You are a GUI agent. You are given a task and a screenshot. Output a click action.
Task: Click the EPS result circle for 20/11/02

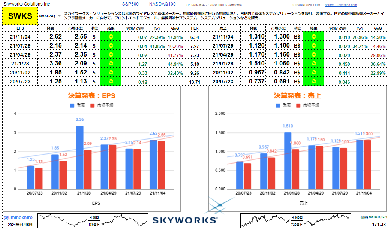[111, 72]
